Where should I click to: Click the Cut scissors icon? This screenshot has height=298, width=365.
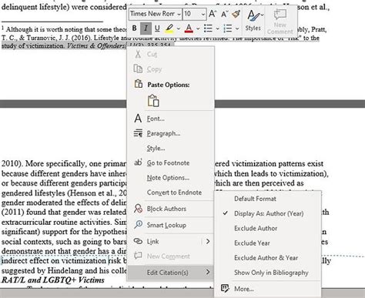click(x=138, y=54)
